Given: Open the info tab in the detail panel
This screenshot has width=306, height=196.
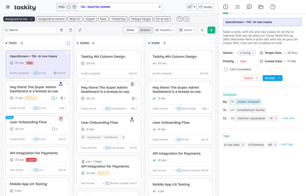Looking at the screenshot, I should click(x=225, y=7).
